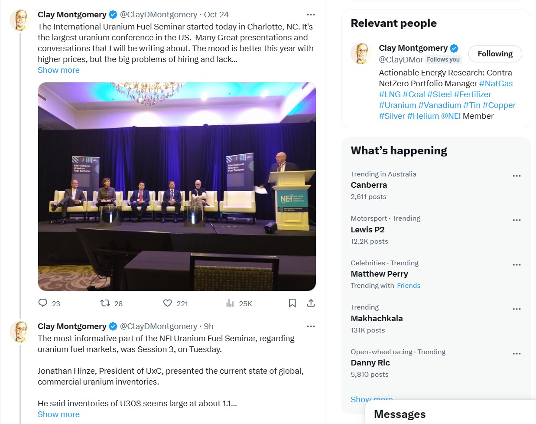Open the Friends link under Matthew Perry
Screen dimensions: 536x424
[409, 285]
